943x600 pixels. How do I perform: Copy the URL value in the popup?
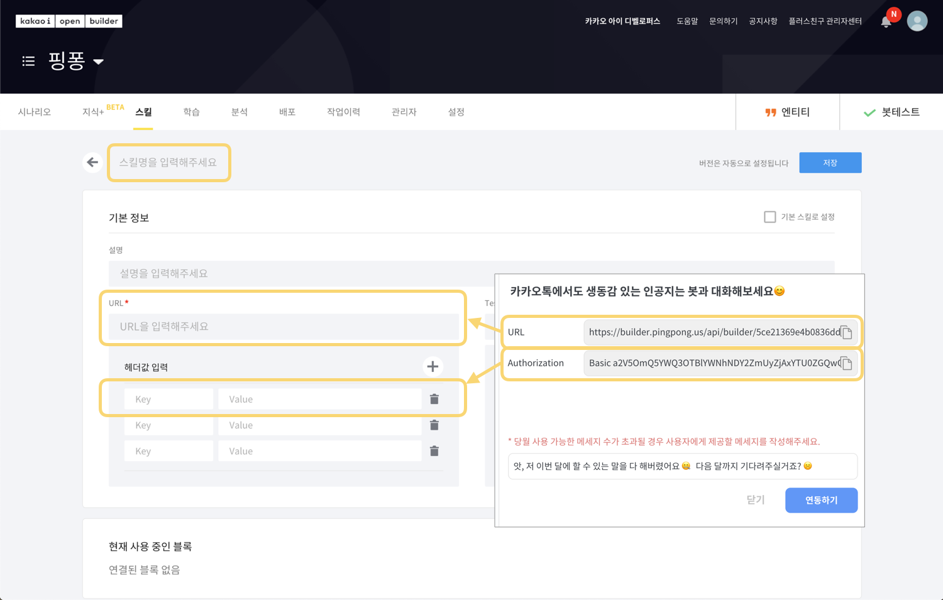pos(847,332)
